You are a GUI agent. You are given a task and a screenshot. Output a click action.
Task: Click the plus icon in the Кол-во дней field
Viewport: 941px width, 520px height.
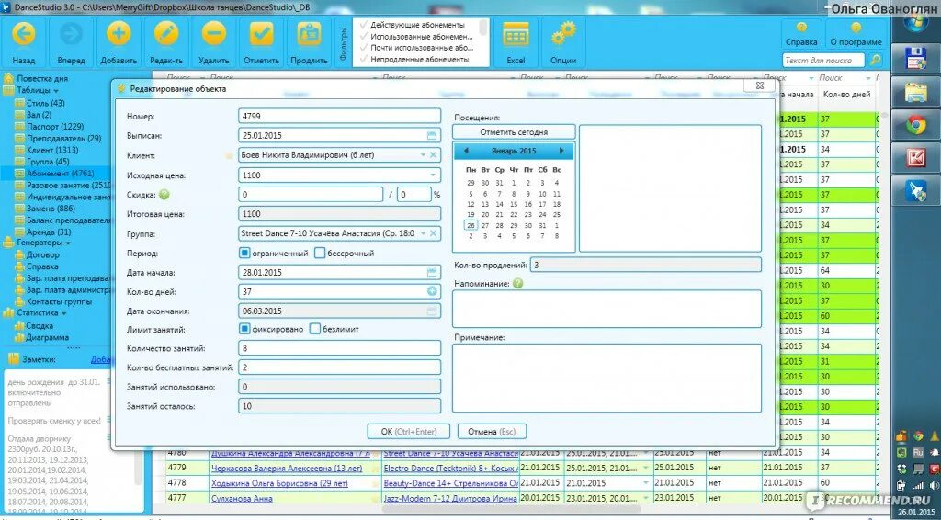point(432,291)
